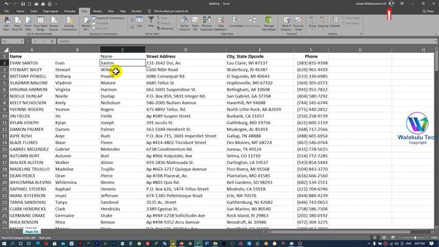Customize Quick Access Toolbar dropdown

click(x=56, y=4)
